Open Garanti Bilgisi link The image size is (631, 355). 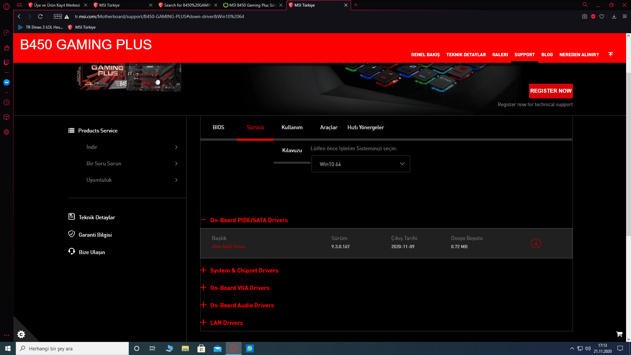coord(95,235)
